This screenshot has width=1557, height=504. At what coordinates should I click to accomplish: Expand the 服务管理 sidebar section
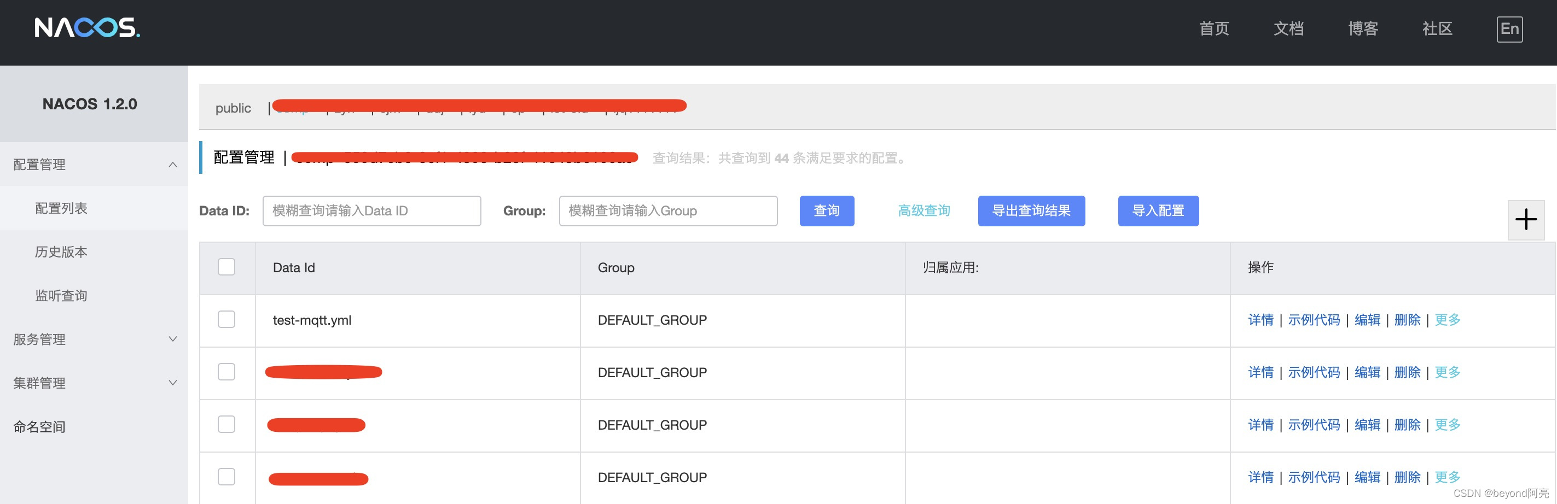pos(94,339)
